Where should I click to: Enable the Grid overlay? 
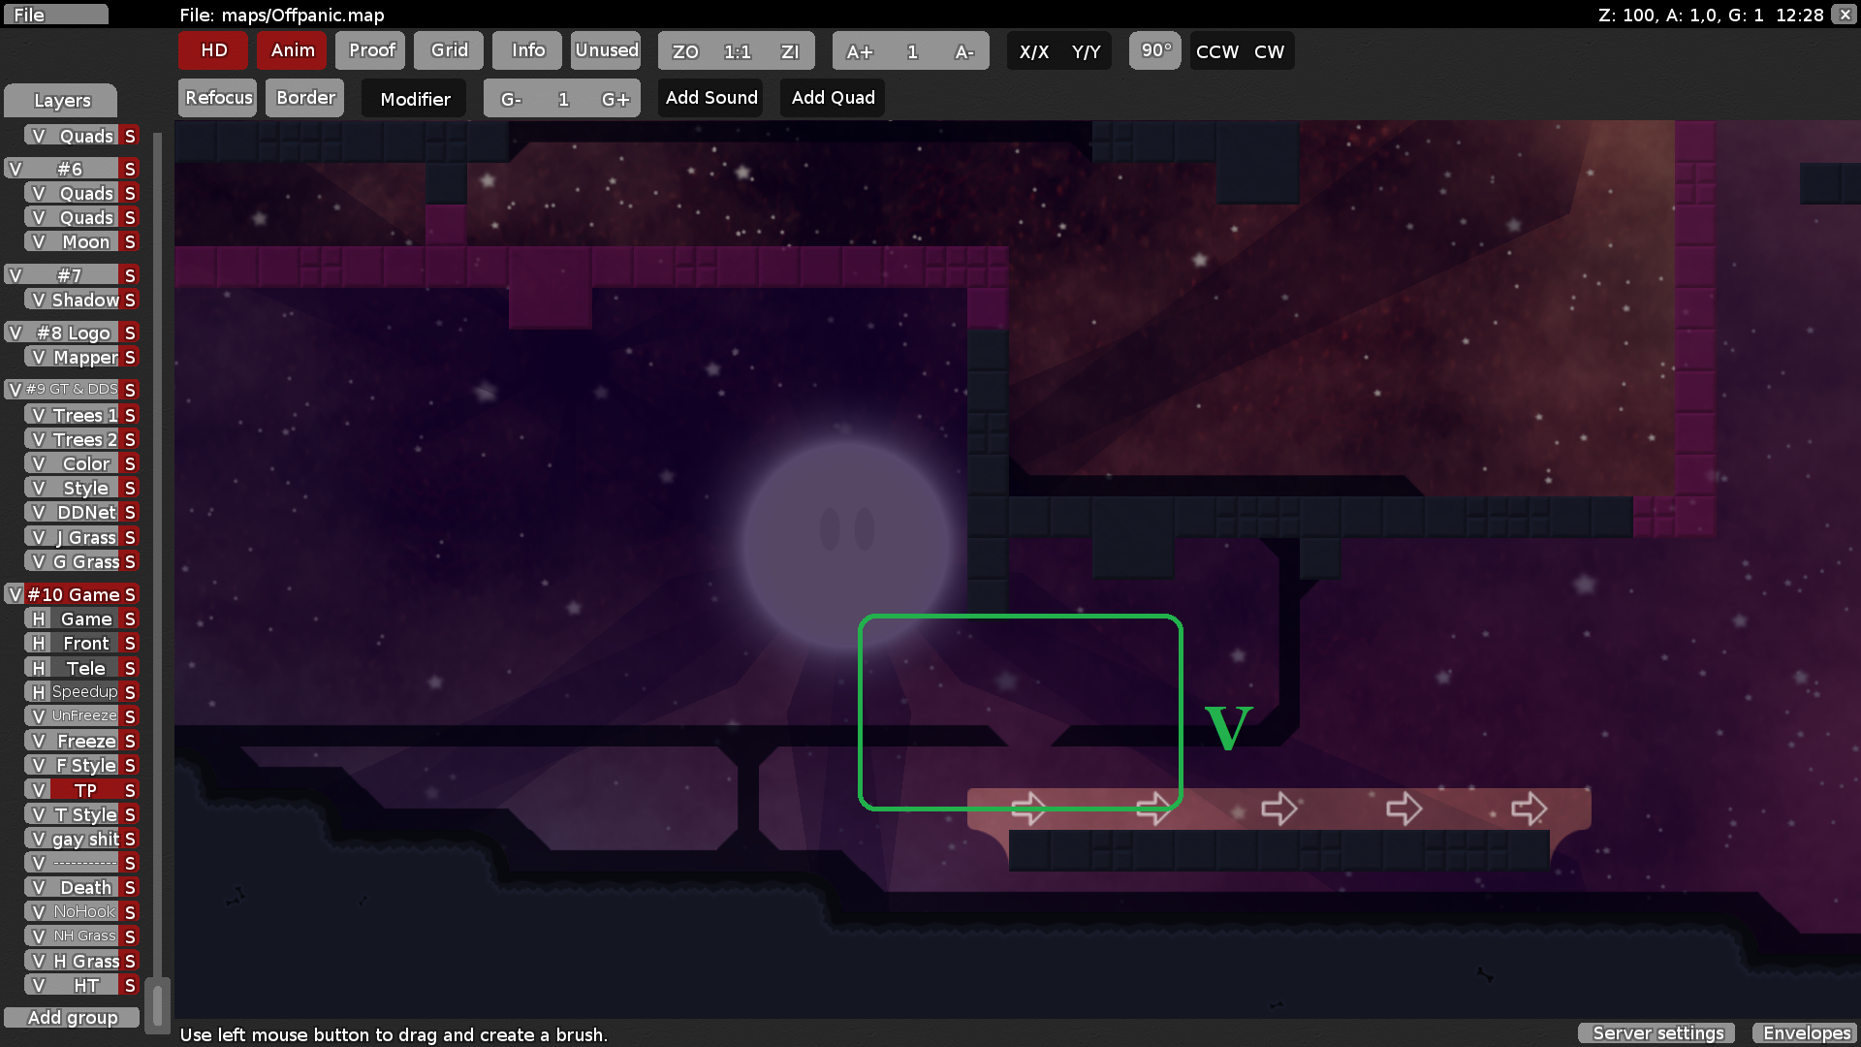pyautogui.click(x=448, y=49)
